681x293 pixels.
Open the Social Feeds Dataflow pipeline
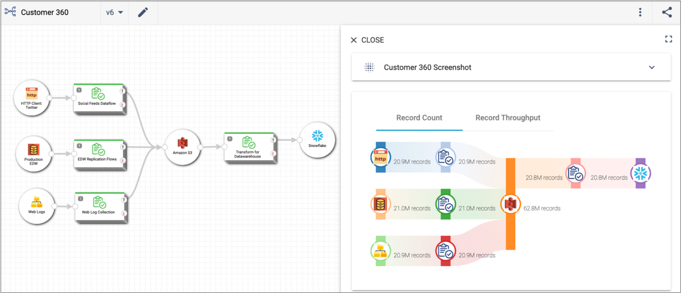tap(98, 98)
